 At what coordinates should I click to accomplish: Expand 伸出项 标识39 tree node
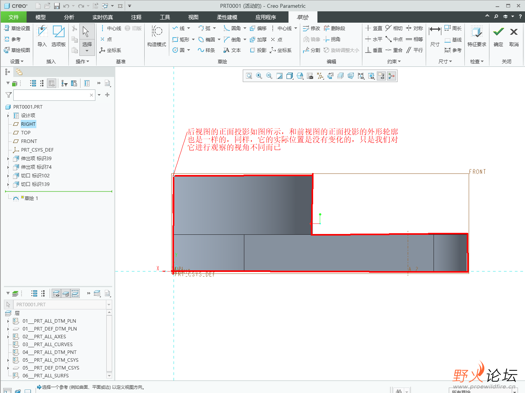pyautogui.click(x=8, y=159)
